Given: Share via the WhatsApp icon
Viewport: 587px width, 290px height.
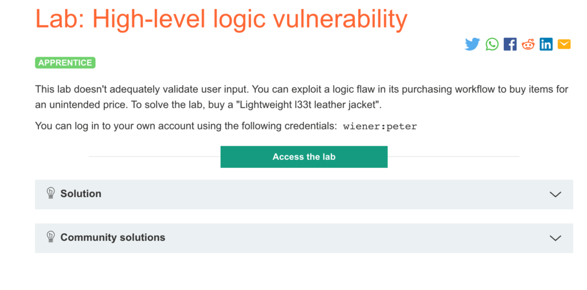Looking at the screenshot, I should (x=492, y=44).
